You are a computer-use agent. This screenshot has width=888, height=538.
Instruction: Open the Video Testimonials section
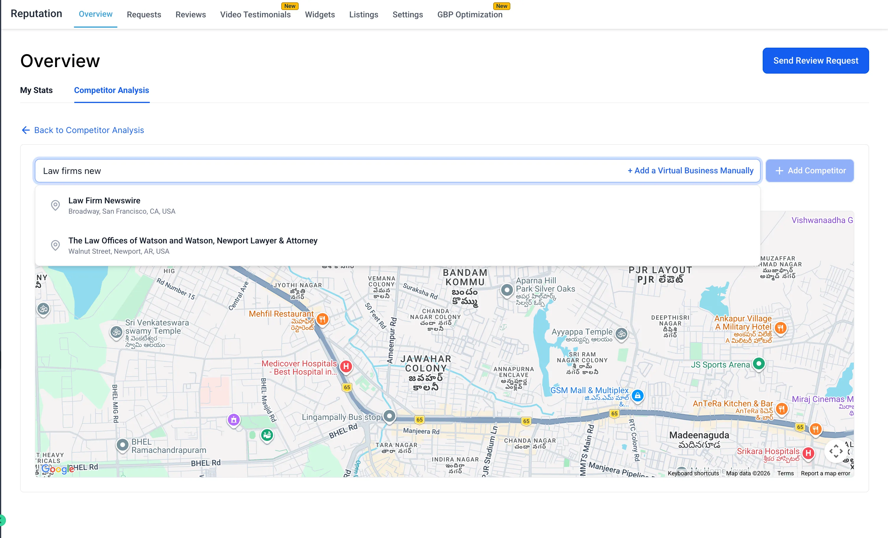[255, 14]
